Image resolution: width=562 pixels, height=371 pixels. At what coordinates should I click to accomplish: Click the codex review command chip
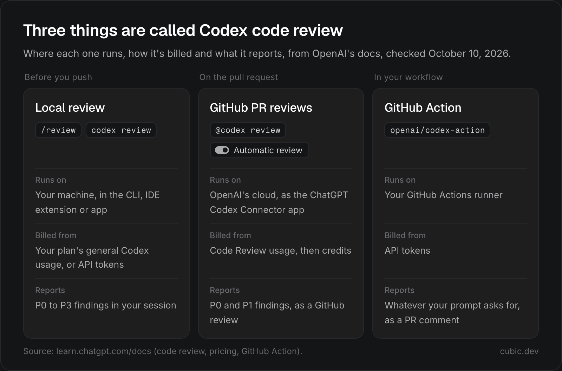pyautogui.click(x=121, y=130)
